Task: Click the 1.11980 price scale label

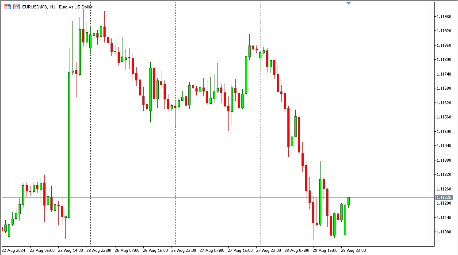Action: (x=444, y=17)
